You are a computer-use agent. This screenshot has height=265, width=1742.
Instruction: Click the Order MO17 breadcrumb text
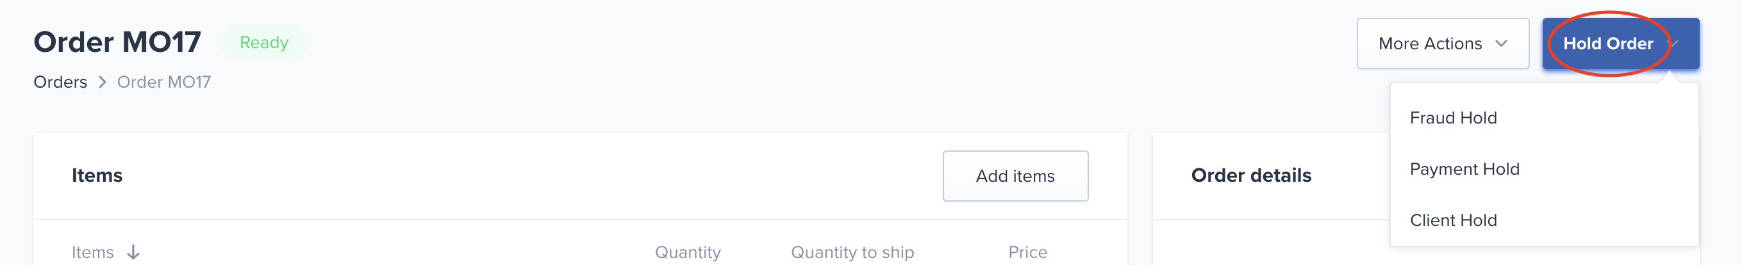tap(163, 82)
